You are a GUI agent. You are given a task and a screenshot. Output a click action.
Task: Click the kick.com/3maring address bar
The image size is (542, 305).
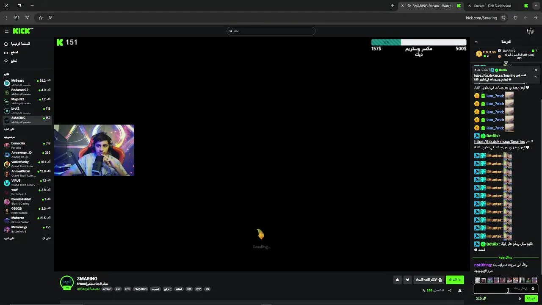click(x=481, y=18)
